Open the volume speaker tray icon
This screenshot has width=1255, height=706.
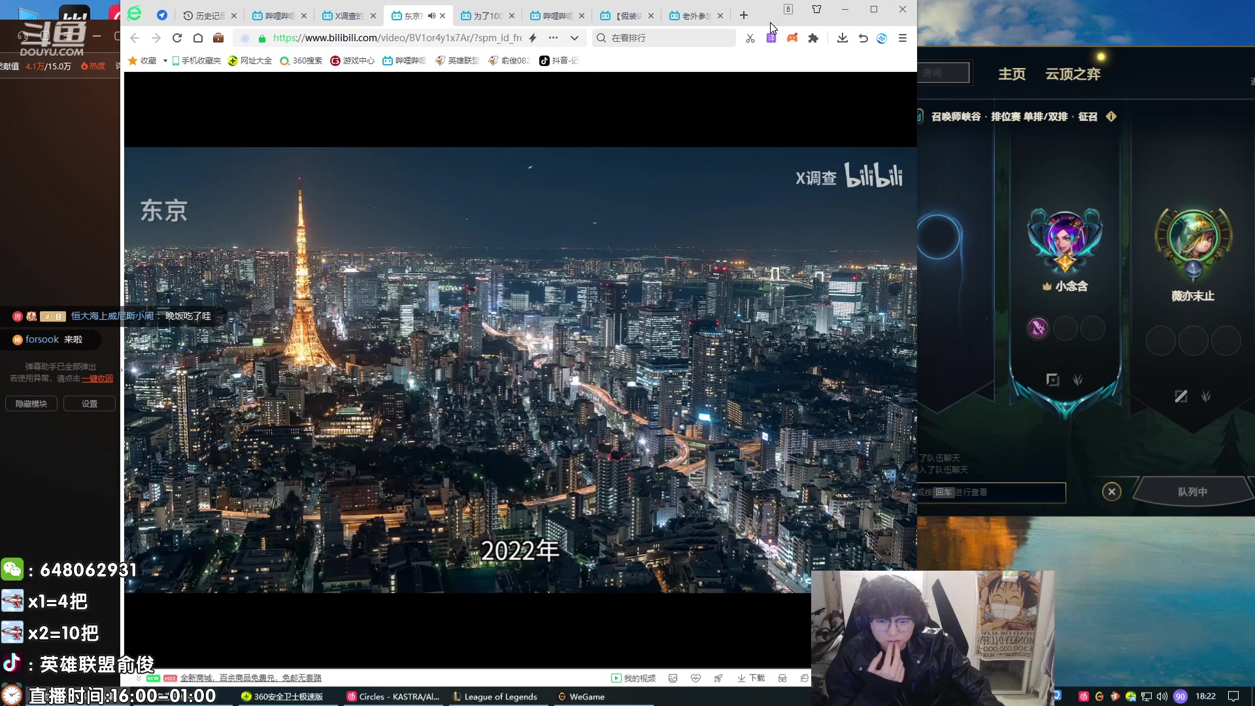1162,697
